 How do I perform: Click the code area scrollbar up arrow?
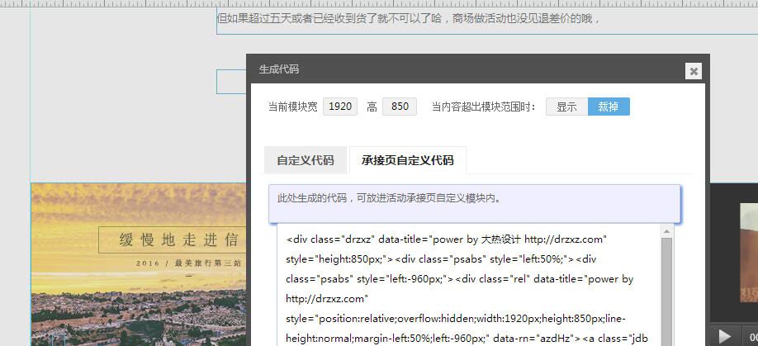coord(666,230)
